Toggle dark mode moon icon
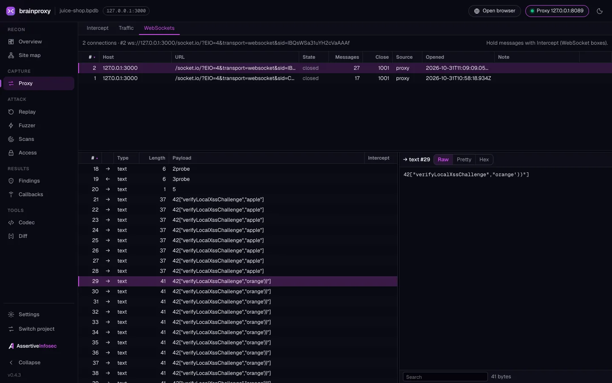Screen dimensions: 612x383 [600, 11]
